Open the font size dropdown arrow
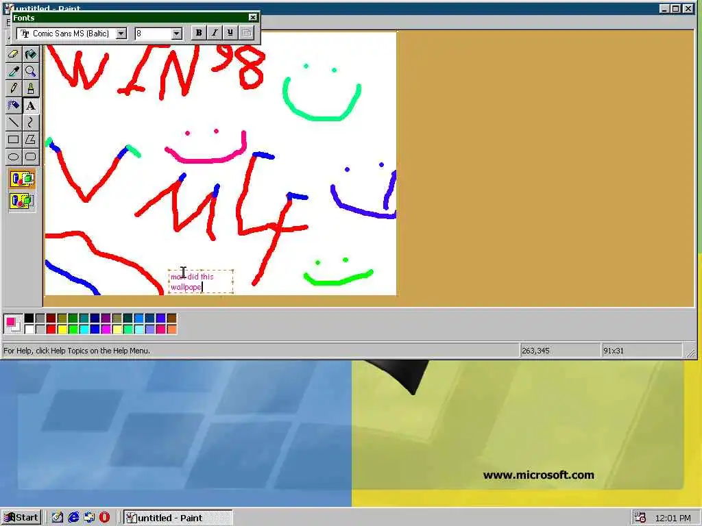The width and height of the screenshot is (702, 526). 177,34
